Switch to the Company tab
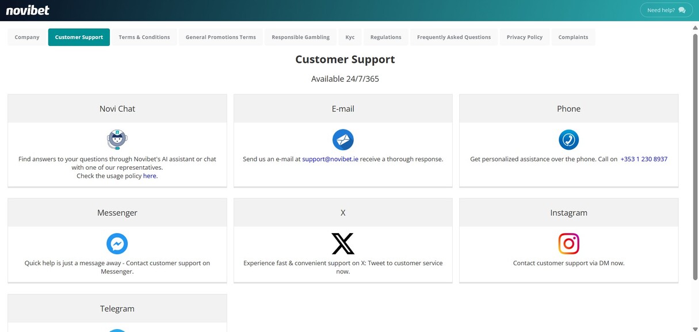 (x=27, y=37)
